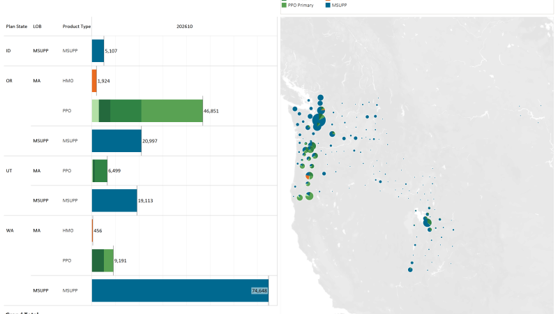The image size is (558, 314).
Task: Select the PPO Primary legend label
Action: (301, 6)
